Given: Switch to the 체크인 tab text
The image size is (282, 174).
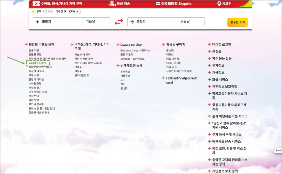Looking at the screenshot, I should tap(227, 4).
